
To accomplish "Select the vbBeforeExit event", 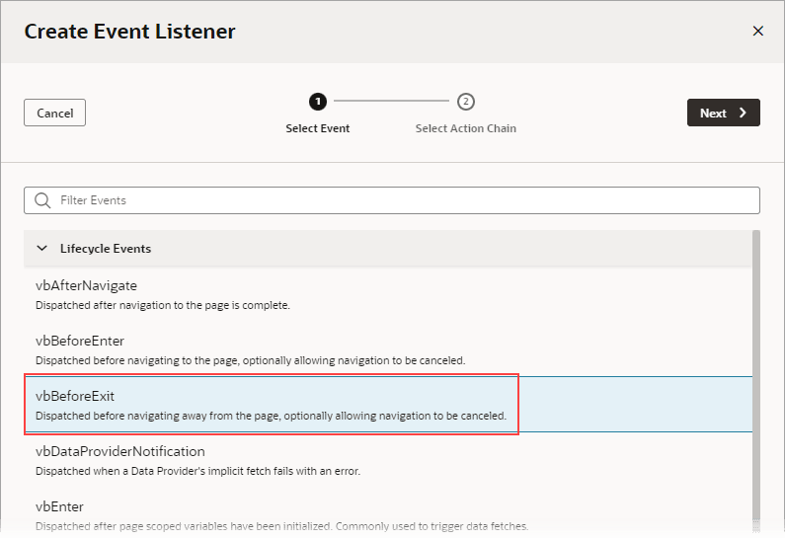I will 388,405.
